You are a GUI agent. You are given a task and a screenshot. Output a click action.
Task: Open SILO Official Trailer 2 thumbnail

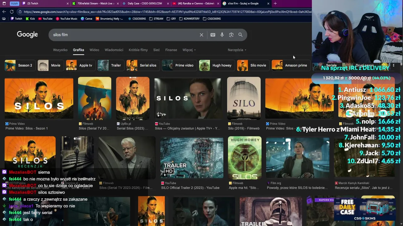(192, 158)
